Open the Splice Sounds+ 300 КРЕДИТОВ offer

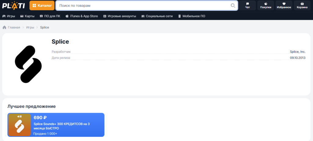click(56, 125)
